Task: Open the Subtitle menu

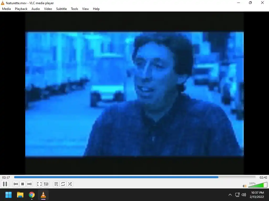Action: [61, 9]
